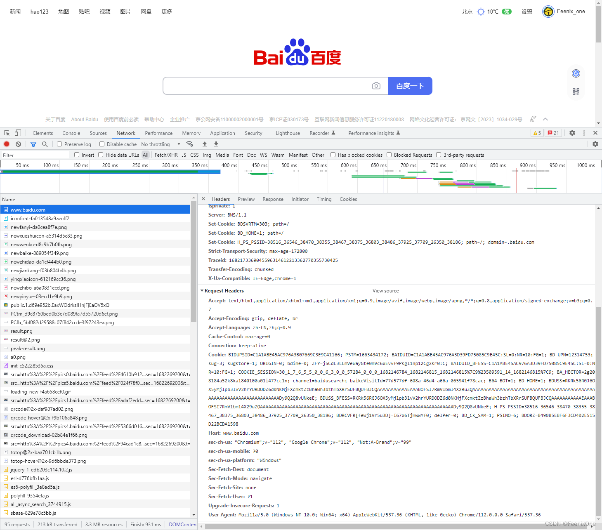Screen dimensions: 602x530
Task: Select the jquery-1-edb203c114.10.2.js request
Action: pos(95,470)
